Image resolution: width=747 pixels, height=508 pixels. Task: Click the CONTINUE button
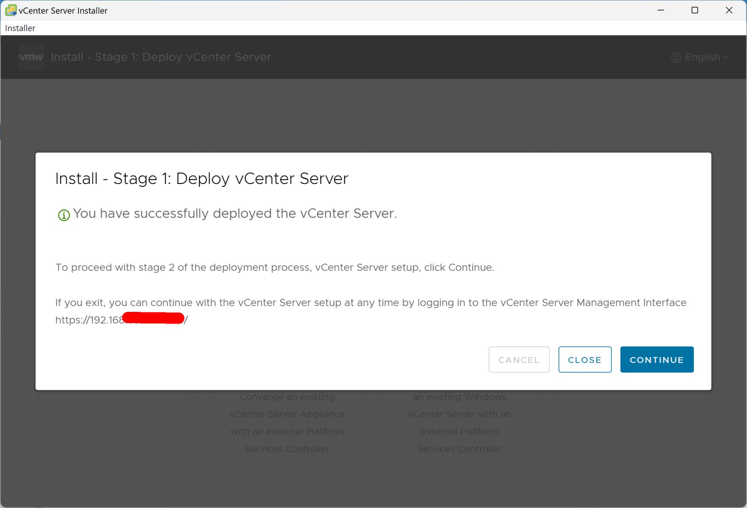pyautogui.click(x=657, y=359)
